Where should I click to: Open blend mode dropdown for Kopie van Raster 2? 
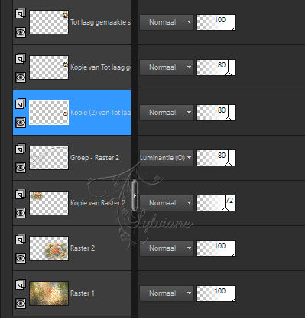point(167,203)
